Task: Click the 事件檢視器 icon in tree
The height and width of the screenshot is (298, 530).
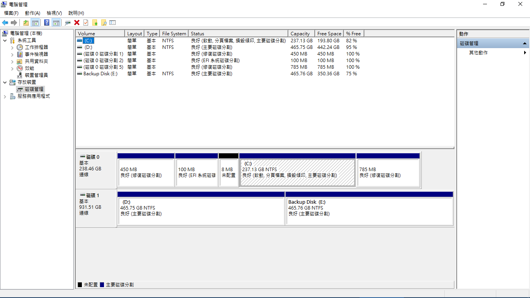Action: click(x=20, y=54)
